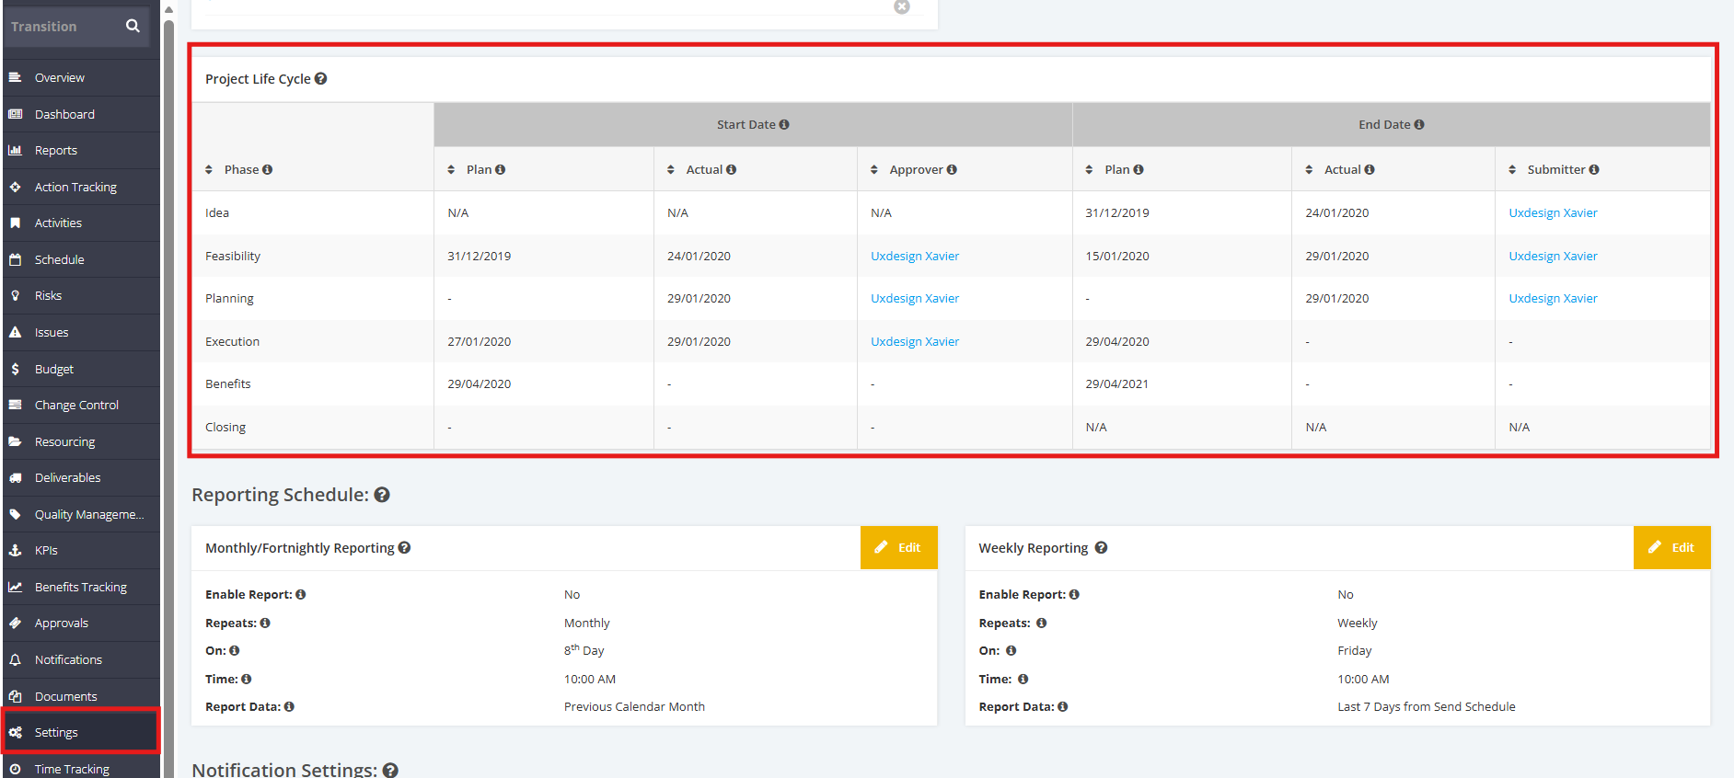Click the Risks pin icon
This screenshot has width=1734, height=778.
tap(15, 296)
